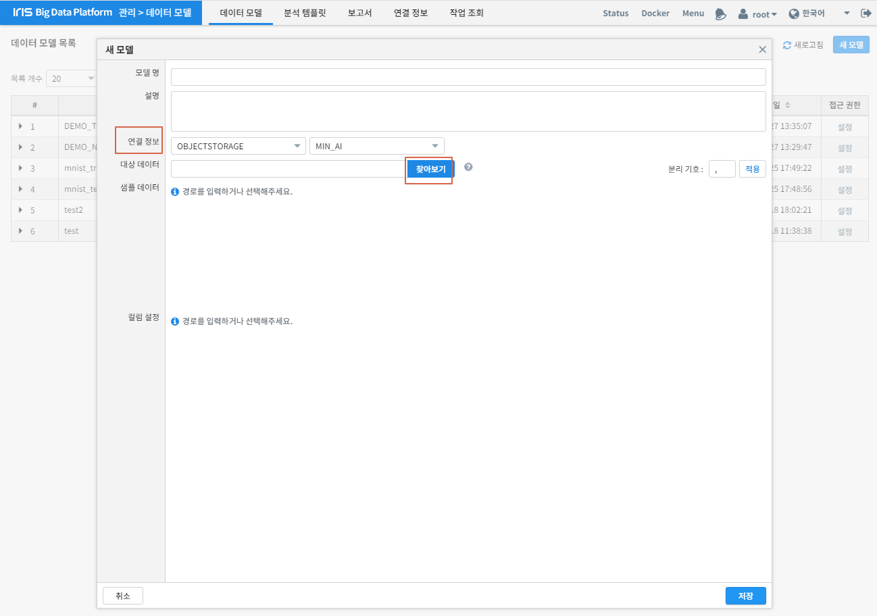This screenshot has width=877, height=616.
Task: Click the logout icon in header
Action: click(866, 13)
